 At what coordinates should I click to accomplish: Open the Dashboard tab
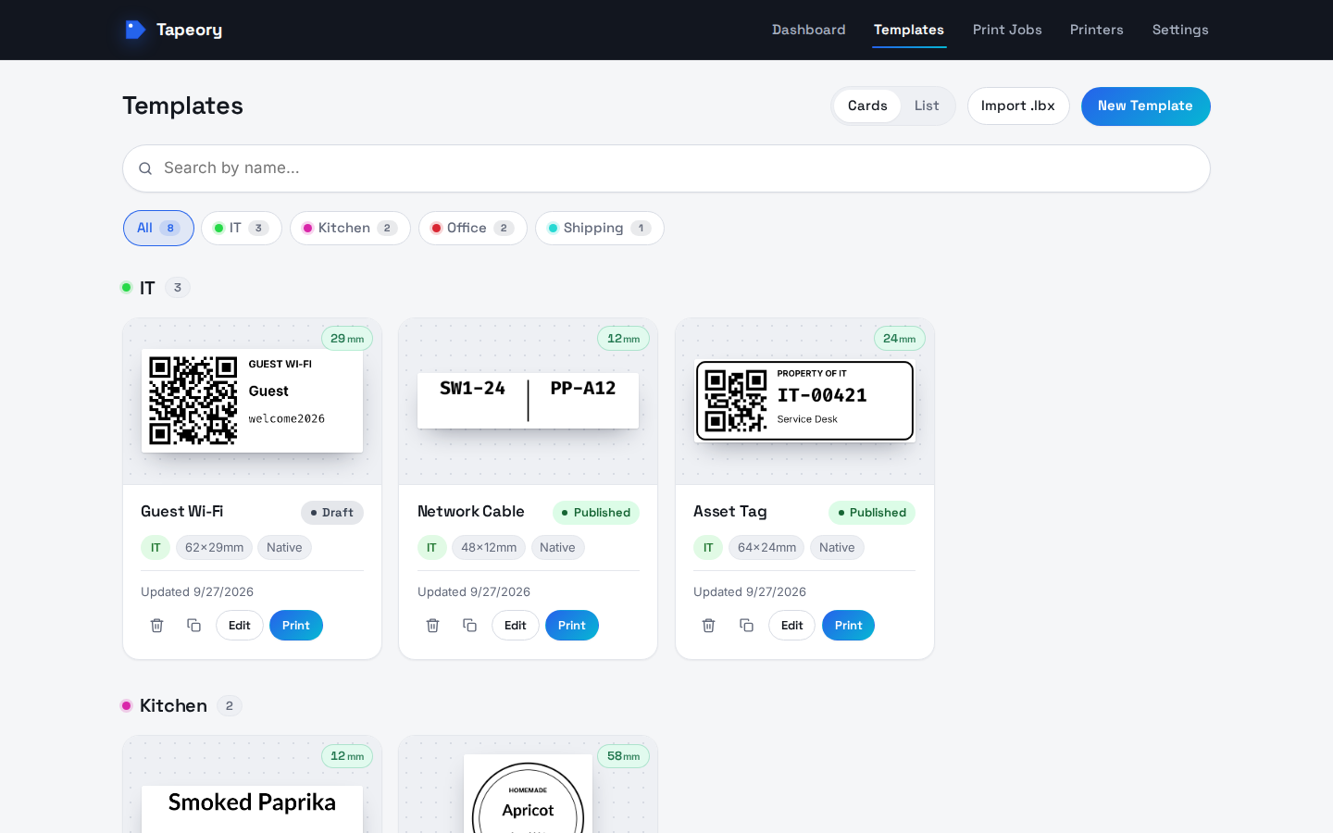coord(809,30)
